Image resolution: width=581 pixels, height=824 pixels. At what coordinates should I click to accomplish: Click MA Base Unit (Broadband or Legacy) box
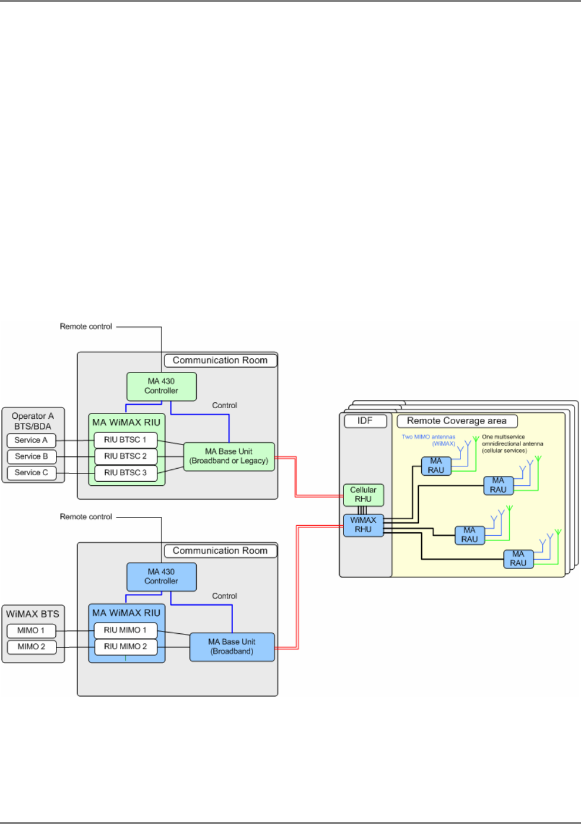click(x=229, y=456)
